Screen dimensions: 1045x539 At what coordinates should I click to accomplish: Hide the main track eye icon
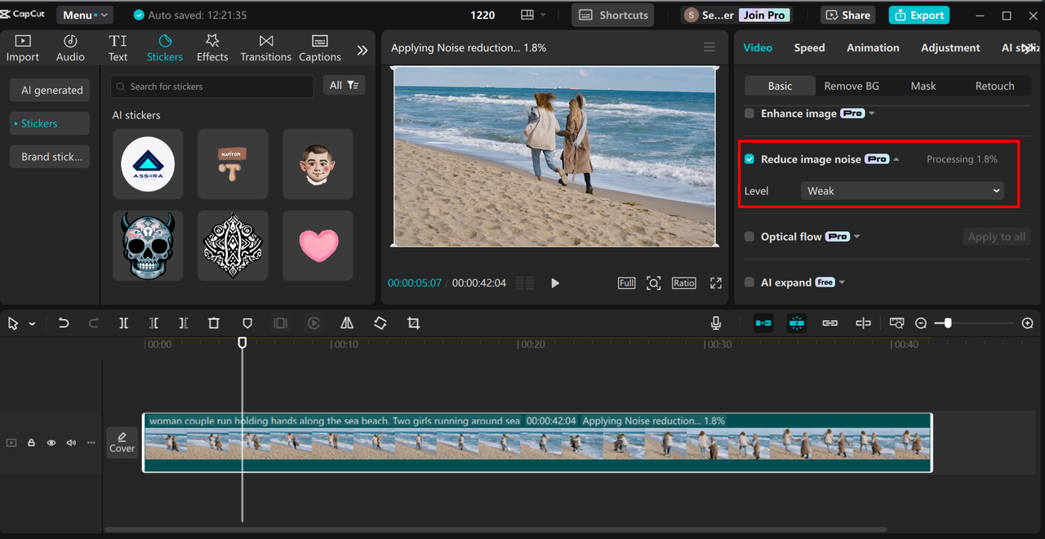(51, 443)
